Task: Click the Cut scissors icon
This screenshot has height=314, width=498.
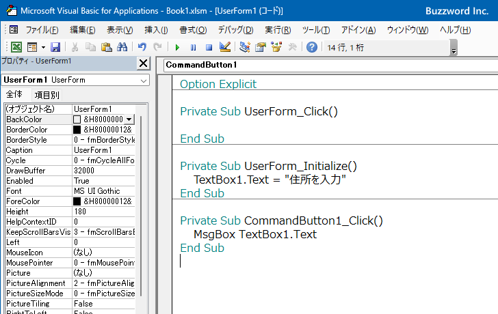Action: pos(75,47)
